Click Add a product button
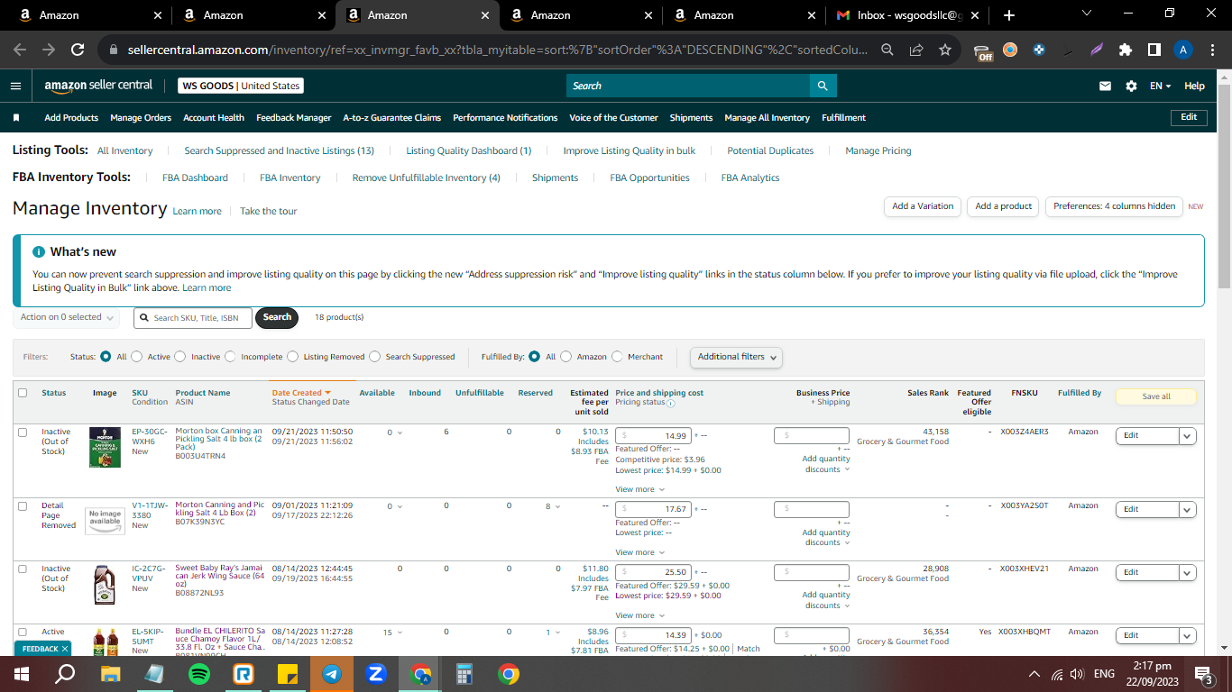Image resolution: width=1232 pixels, height=692 pixels. pyautogui.click(x=1003, y=206)
